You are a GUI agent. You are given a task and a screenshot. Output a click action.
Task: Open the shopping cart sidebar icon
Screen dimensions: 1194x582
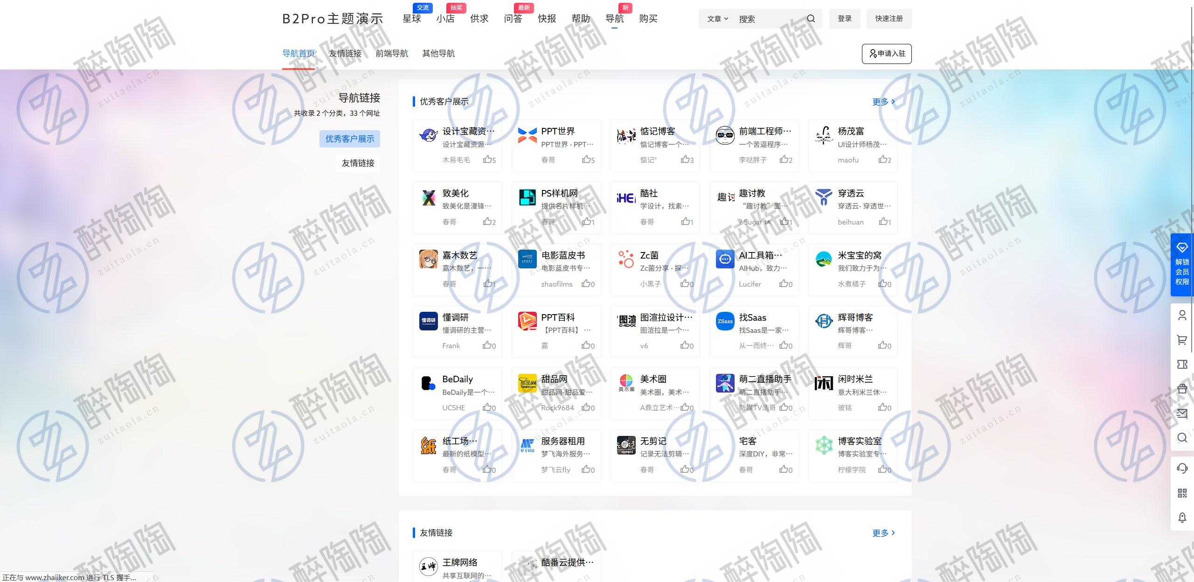[1182, 340]
